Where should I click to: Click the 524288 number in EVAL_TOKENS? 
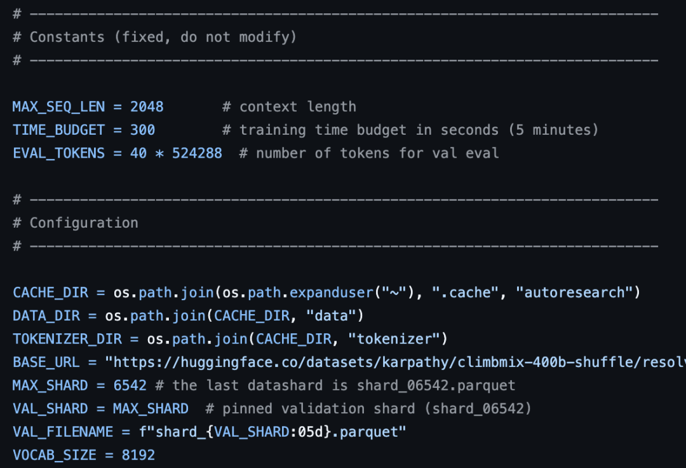(x=197, y=153)
